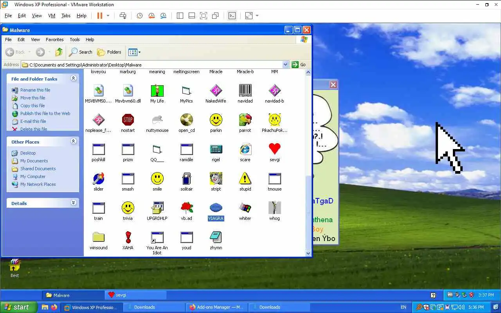Click VMware take snapshot clock icon

[x=139, y=16]
